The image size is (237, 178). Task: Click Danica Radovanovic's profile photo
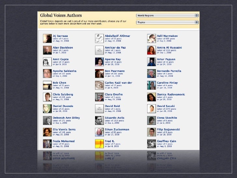(151, 97)
